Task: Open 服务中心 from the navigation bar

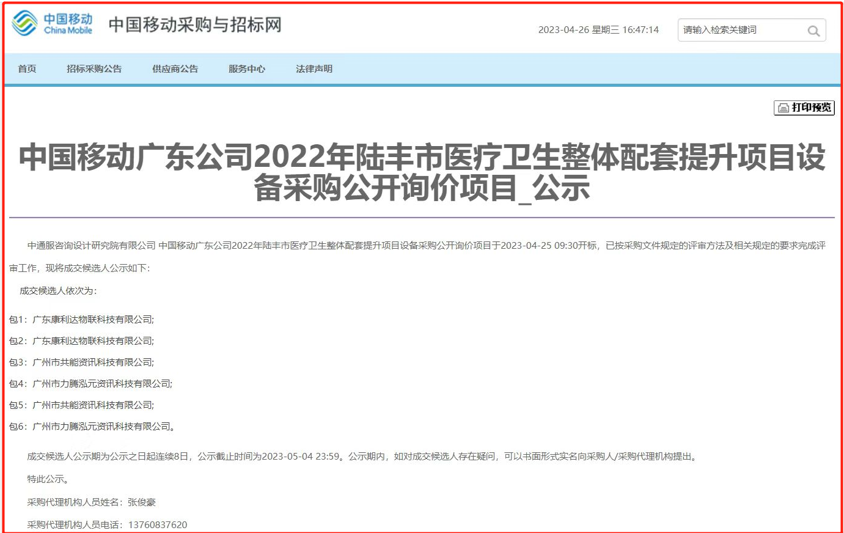Action: click(247, 69)
